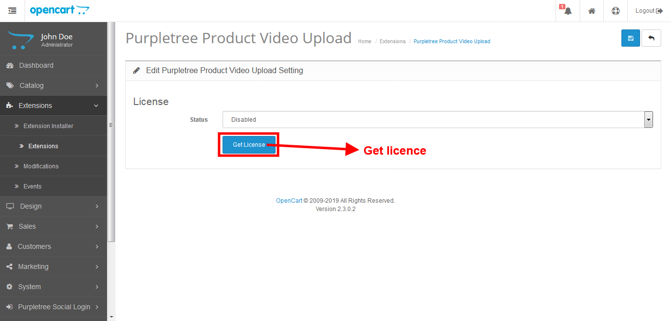
Task: Select the Extensions submenu item
Action: tap(54, 146)
